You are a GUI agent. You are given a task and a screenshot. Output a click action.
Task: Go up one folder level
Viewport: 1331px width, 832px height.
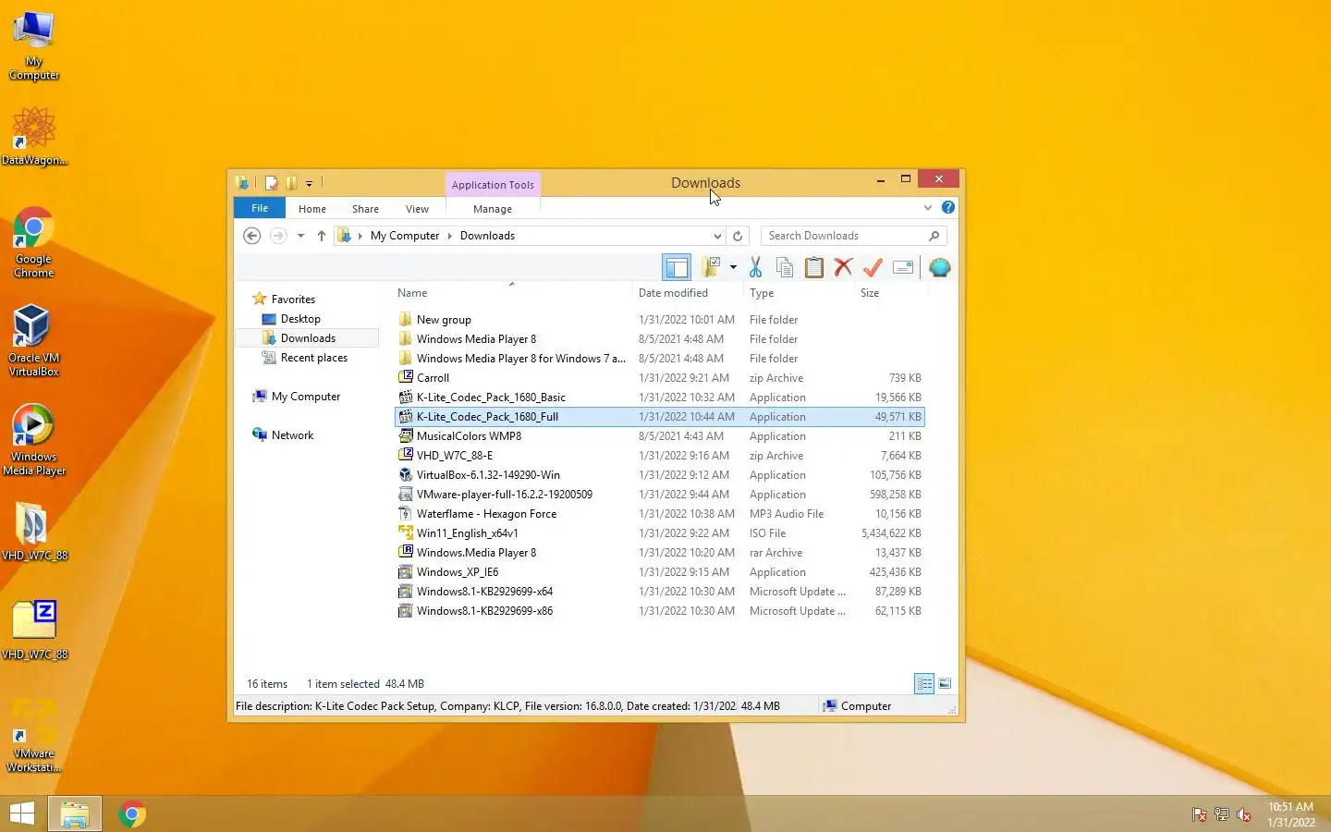click(322, 236)
